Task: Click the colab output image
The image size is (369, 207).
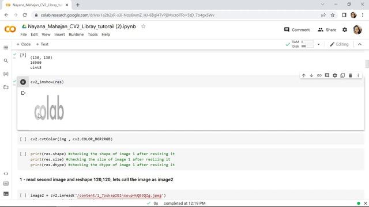Action: coord(49,108)
